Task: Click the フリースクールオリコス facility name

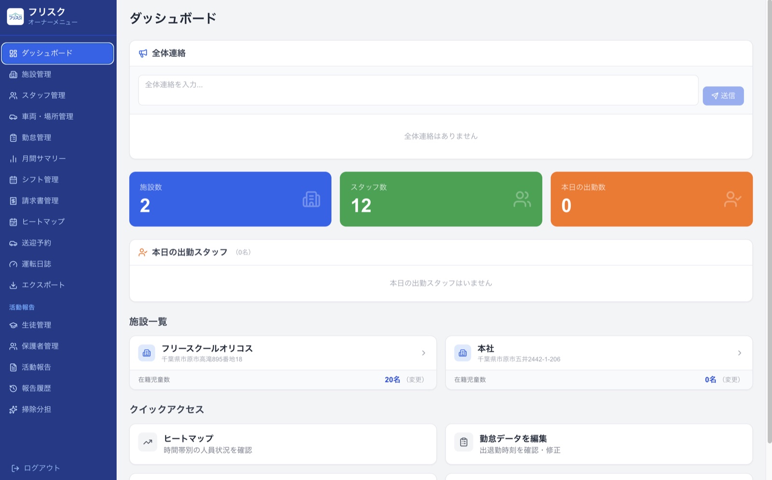Action: coord(207,348)
